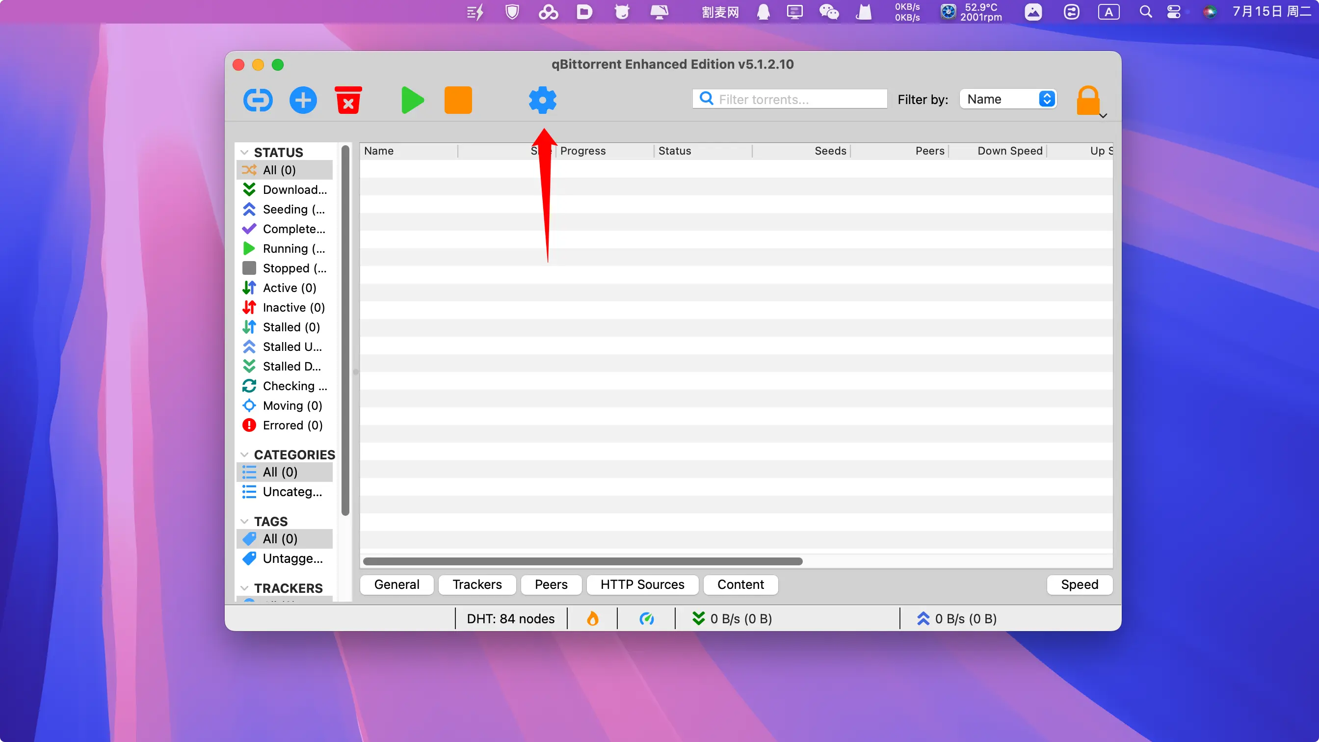Screen dimensions: 1319x742
Task: Sort by the Peers column header
Action: [x=899, y=151]
